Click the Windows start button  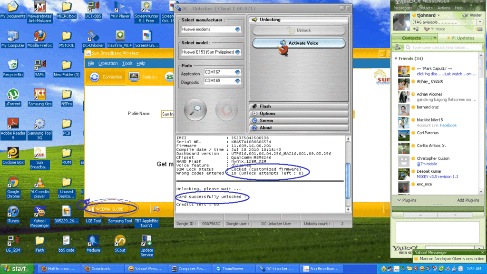17,269
